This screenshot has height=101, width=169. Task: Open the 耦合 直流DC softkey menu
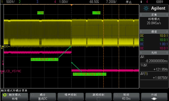coord(43,97)
